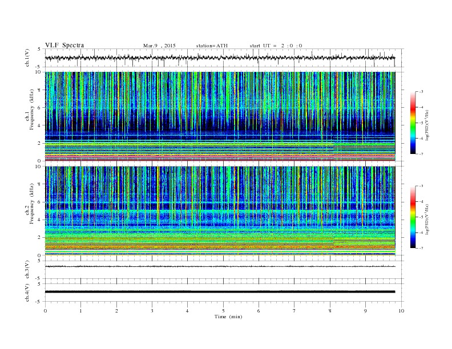
Task: Click the "ch.4(V)" axis label
Action: click(27, 293)
